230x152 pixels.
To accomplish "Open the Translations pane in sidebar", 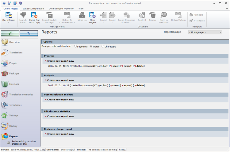I will 5,53.
